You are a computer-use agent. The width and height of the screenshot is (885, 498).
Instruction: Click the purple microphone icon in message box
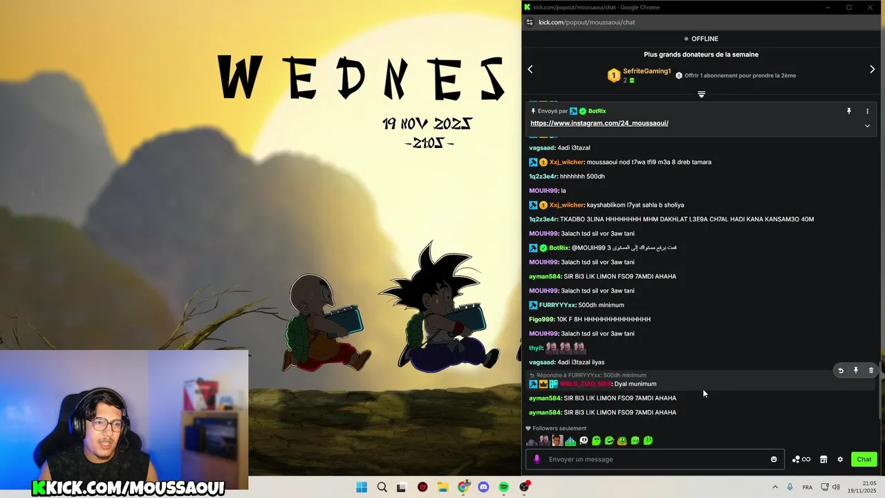537,459
